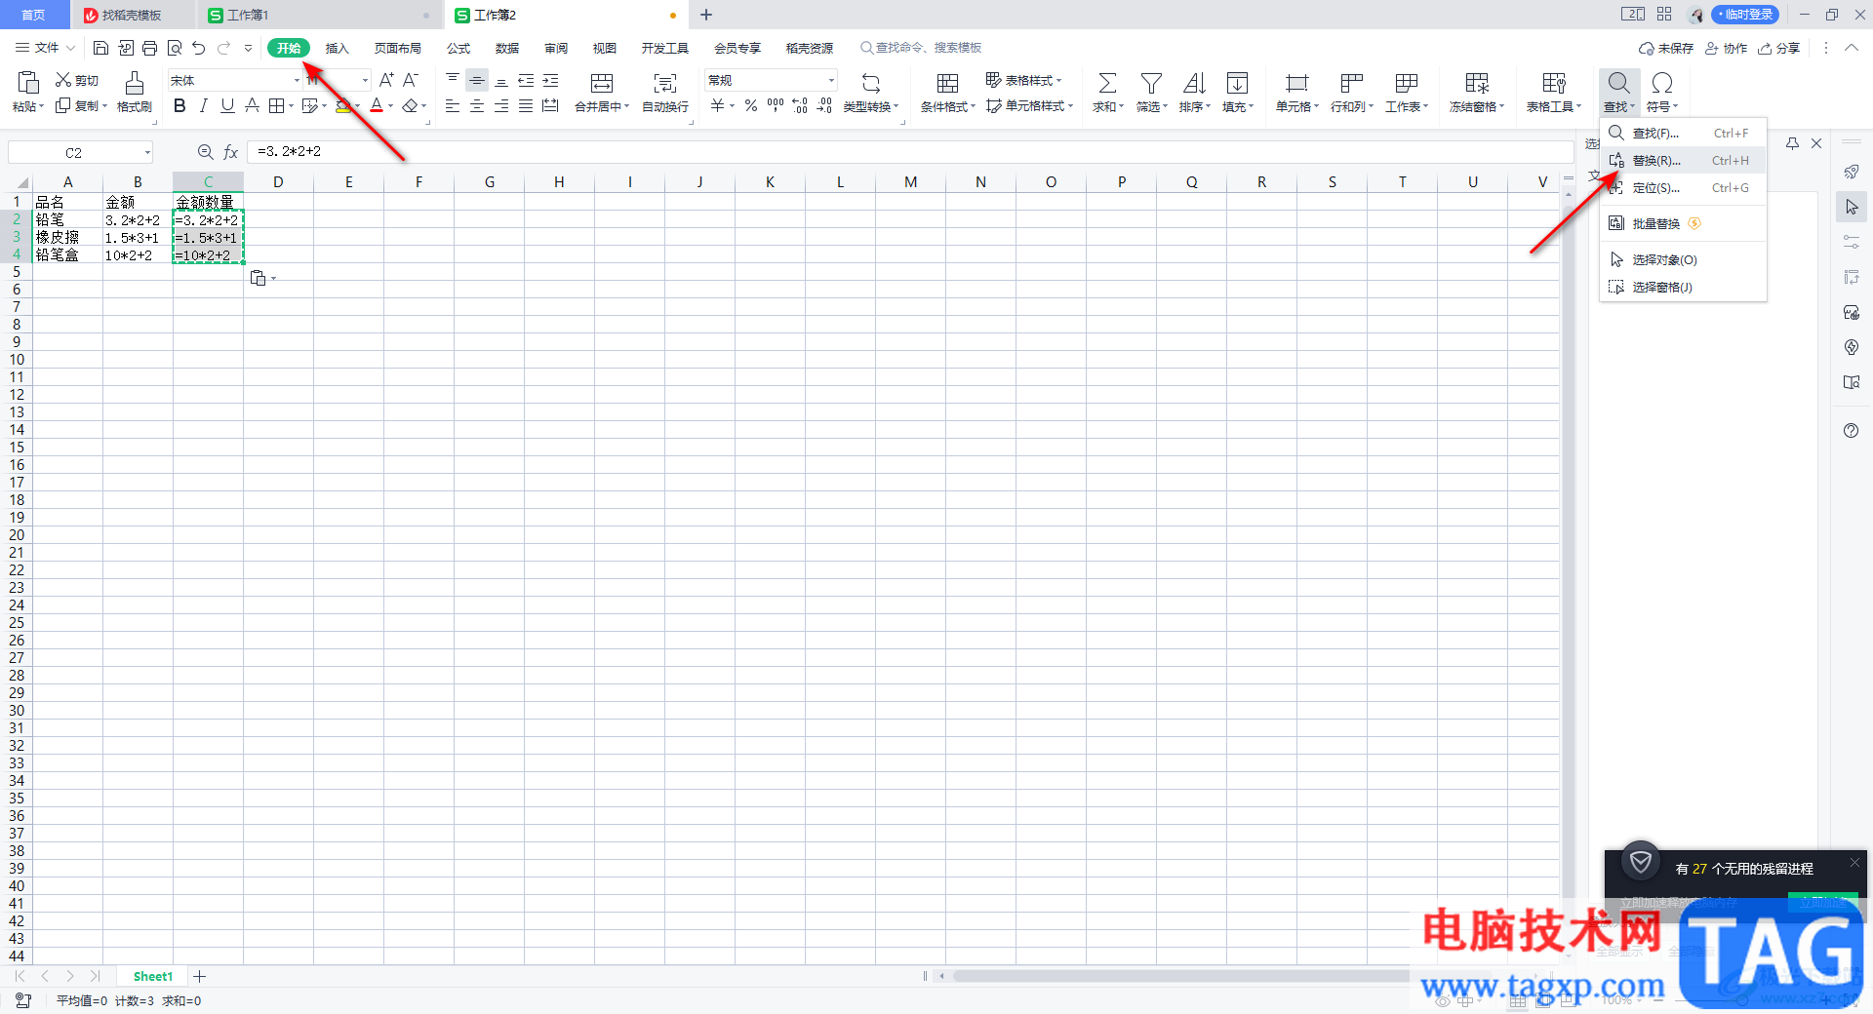
Task: Click the Save icon in quick toolbar
Action: point(100,48)
